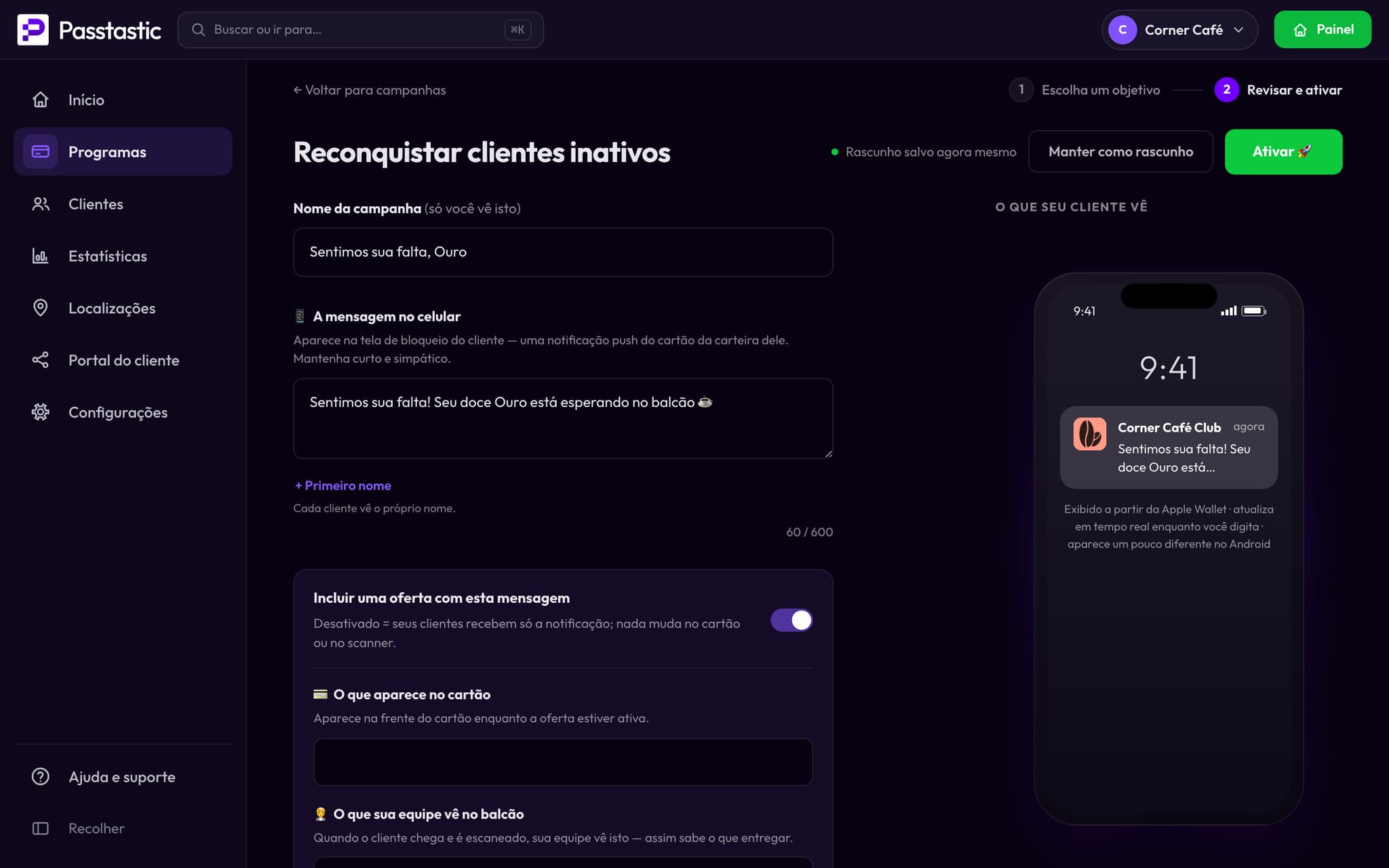Focus the Nome da campanha input field
Screen dimensions: 1389x868
click(563, 252)
